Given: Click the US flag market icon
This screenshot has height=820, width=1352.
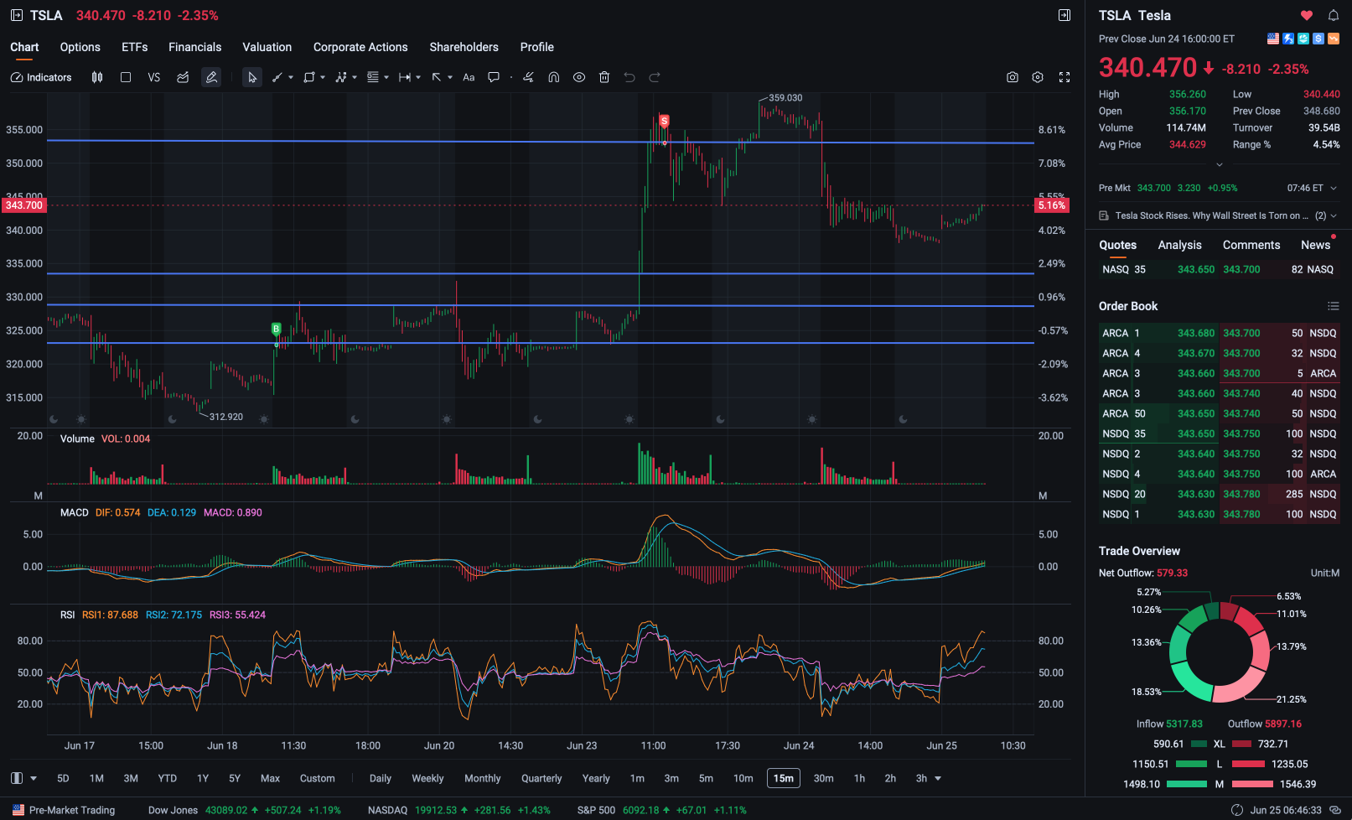Looking at the screenshot, I should click(1273, 39).
